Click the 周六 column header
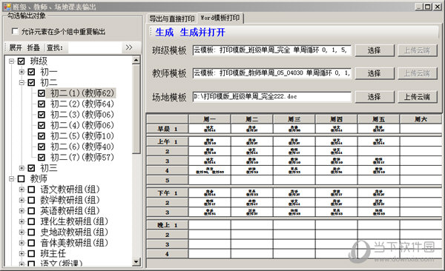The width and height of the screenshot is (445, 271). pos(421,119)
